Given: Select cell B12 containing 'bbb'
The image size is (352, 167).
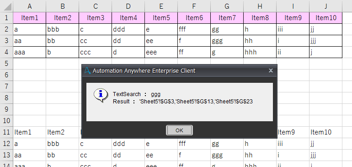Looking at the screenshot, I should click(63, 144).
